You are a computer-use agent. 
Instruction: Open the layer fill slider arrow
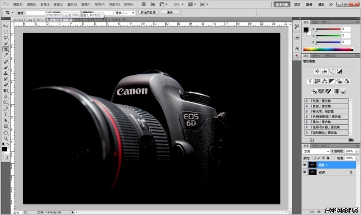[357, 158]
